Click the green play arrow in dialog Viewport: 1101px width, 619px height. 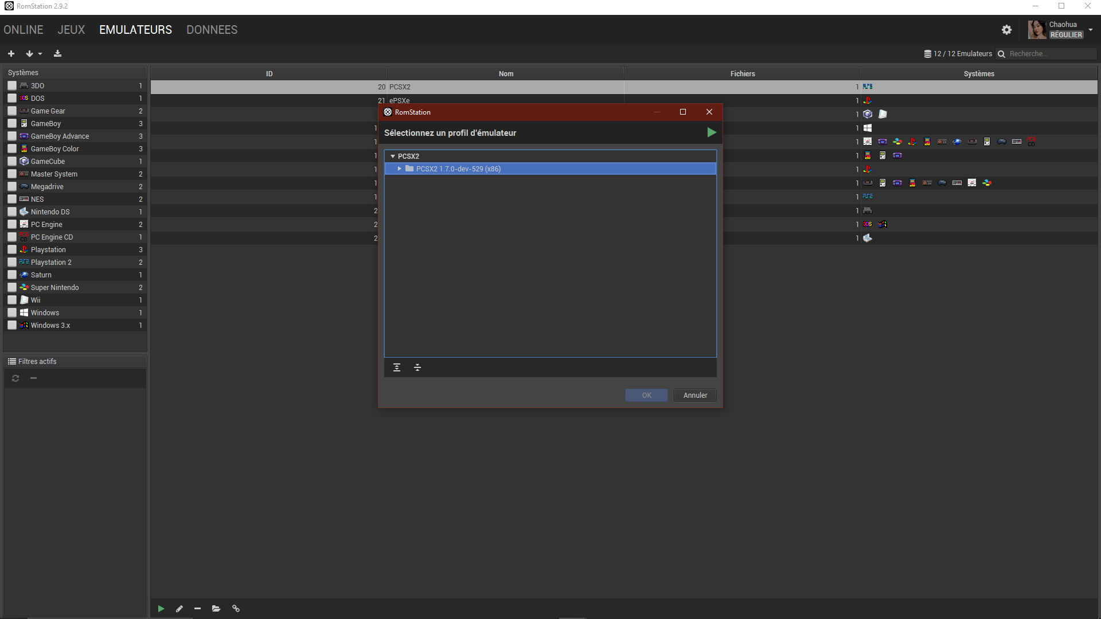(x=711, y=132)
